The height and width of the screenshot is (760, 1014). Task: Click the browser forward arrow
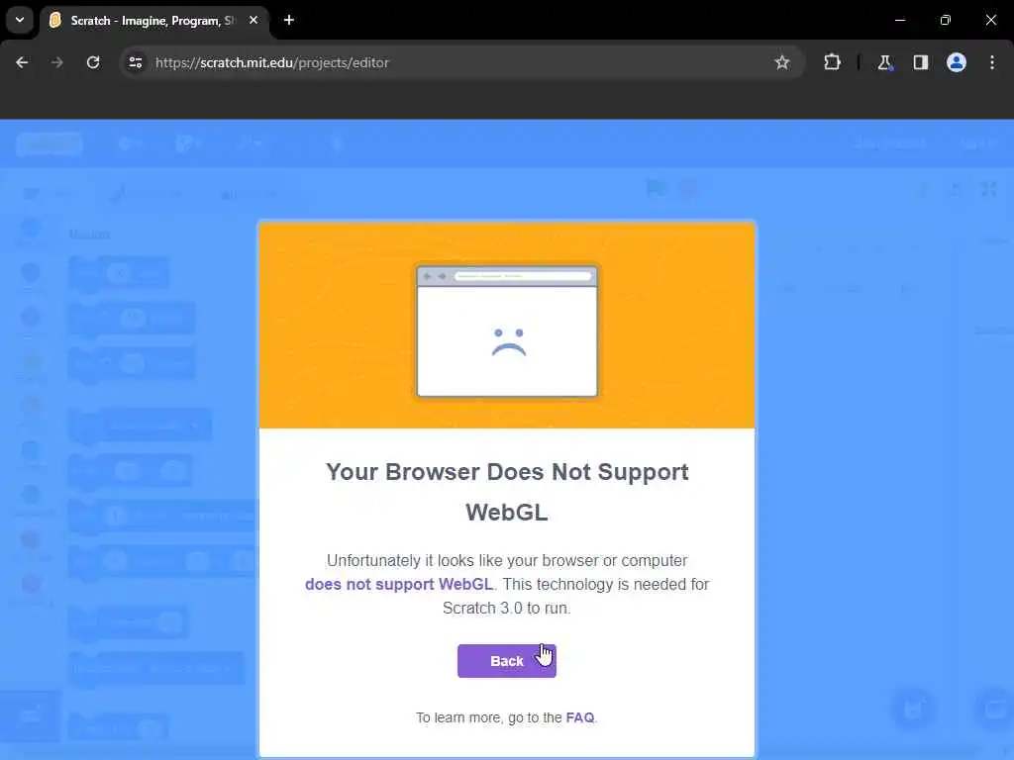[57, 62]
